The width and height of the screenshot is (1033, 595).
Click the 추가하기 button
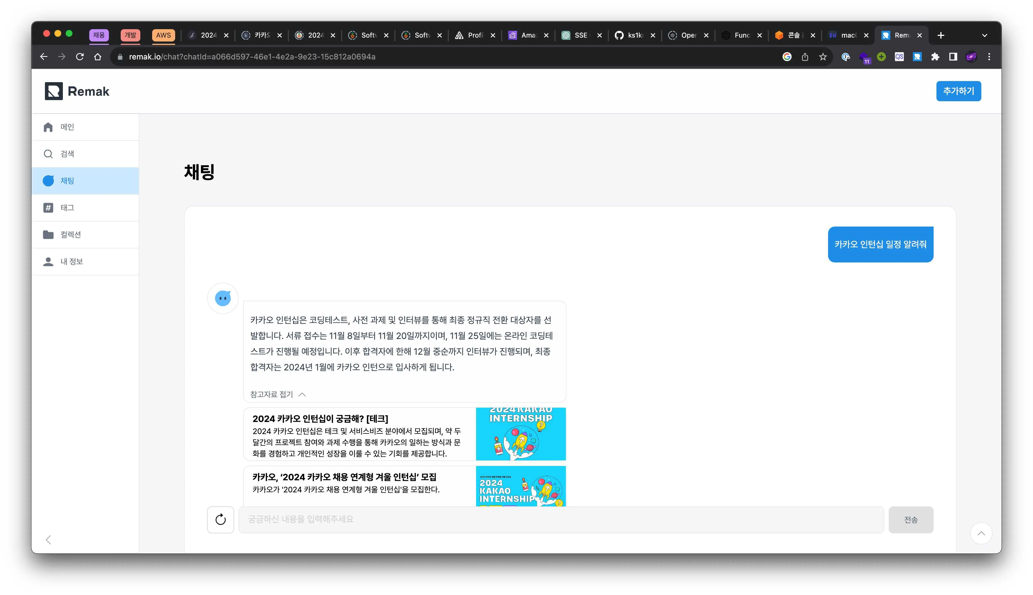[x=959, y=91]
